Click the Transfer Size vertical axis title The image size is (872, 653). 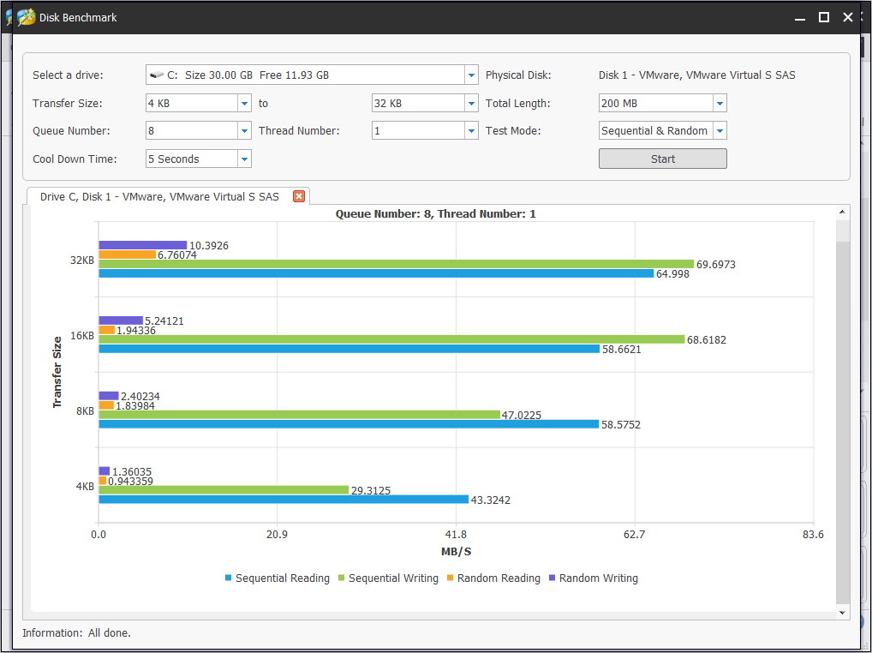[x=57, y=372]
